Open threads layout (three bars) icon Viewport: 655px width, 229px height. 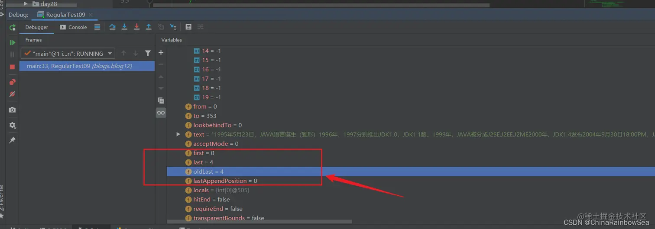(97, 27)
